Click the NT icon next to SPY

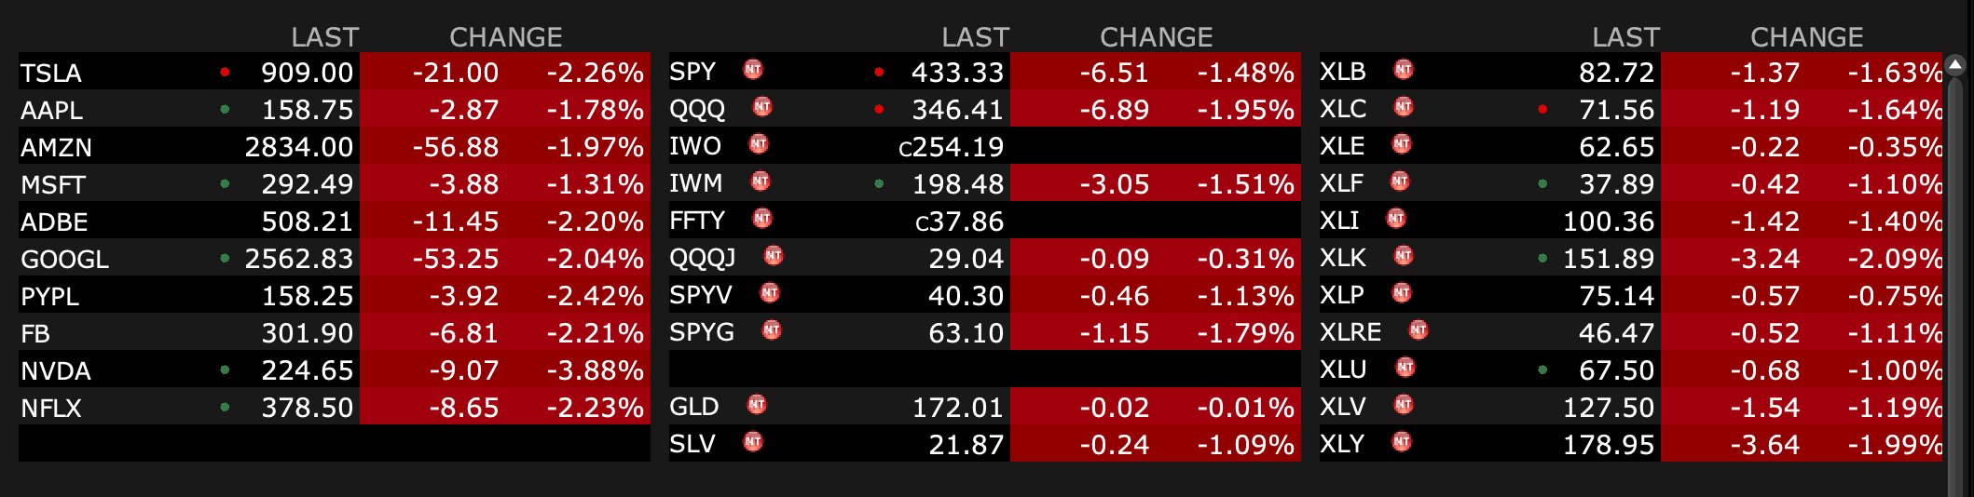click(x=753, y=70)
